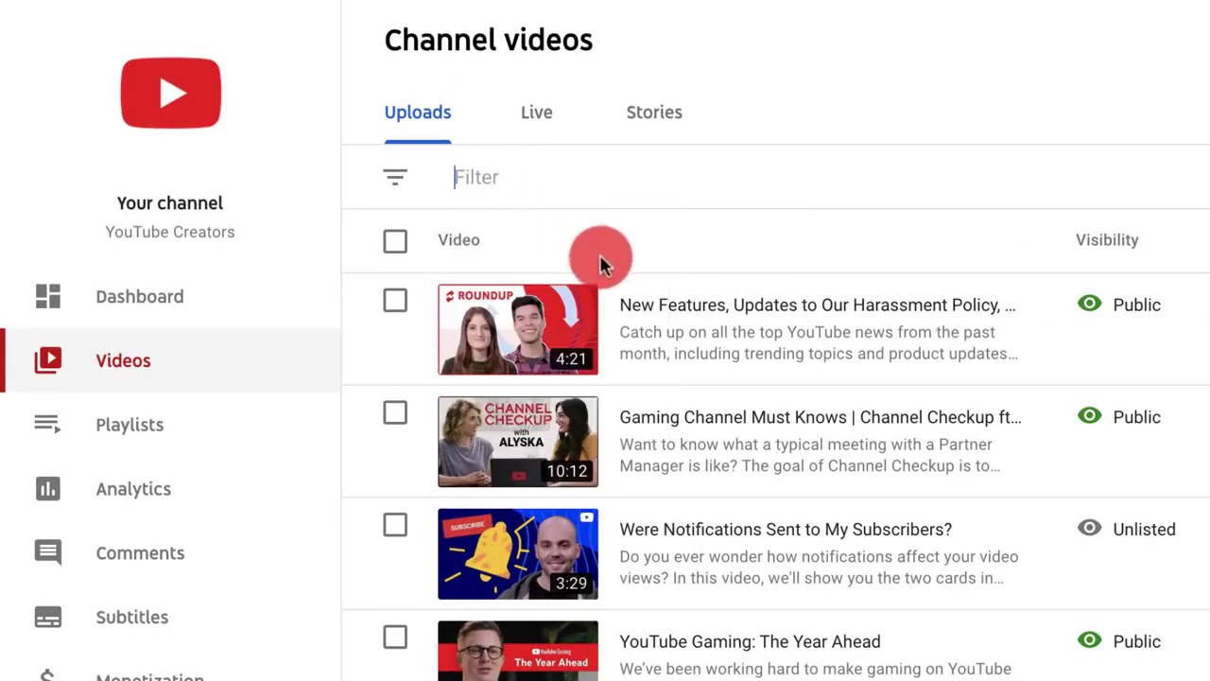
Task: Click the YouTube Creators channel name
Action: 170,233
